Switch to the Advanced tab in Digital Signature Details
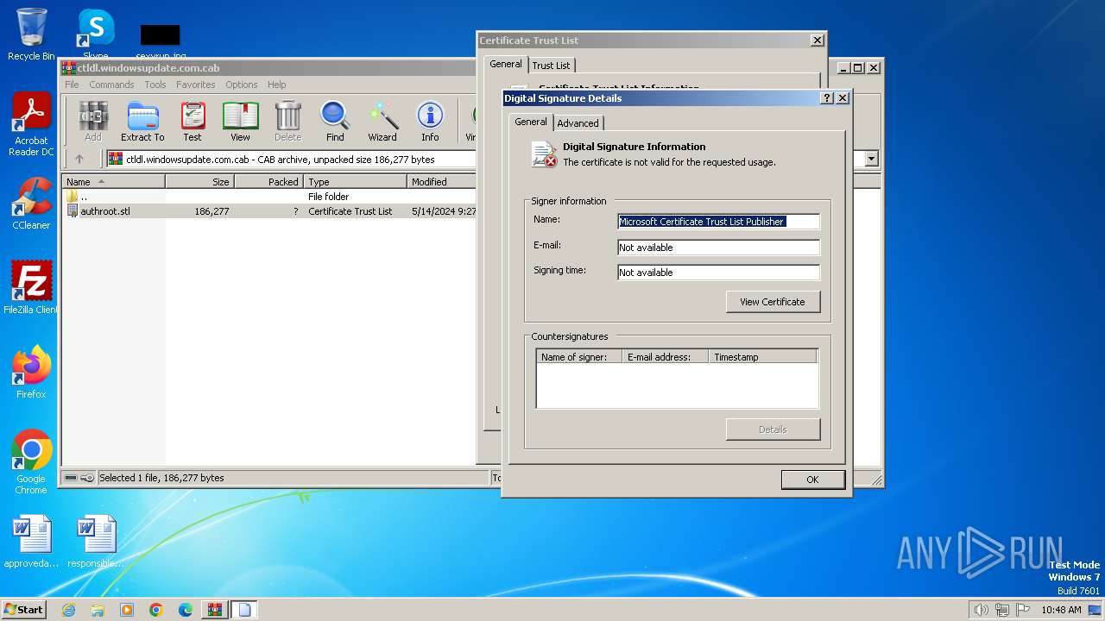 click(578, 123)
